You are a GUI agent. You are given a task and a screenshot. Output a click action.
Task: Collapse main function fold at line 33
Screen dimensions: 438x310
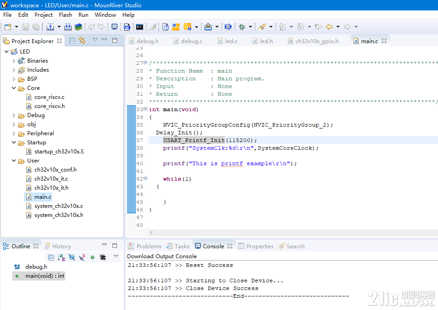[145, 109]
